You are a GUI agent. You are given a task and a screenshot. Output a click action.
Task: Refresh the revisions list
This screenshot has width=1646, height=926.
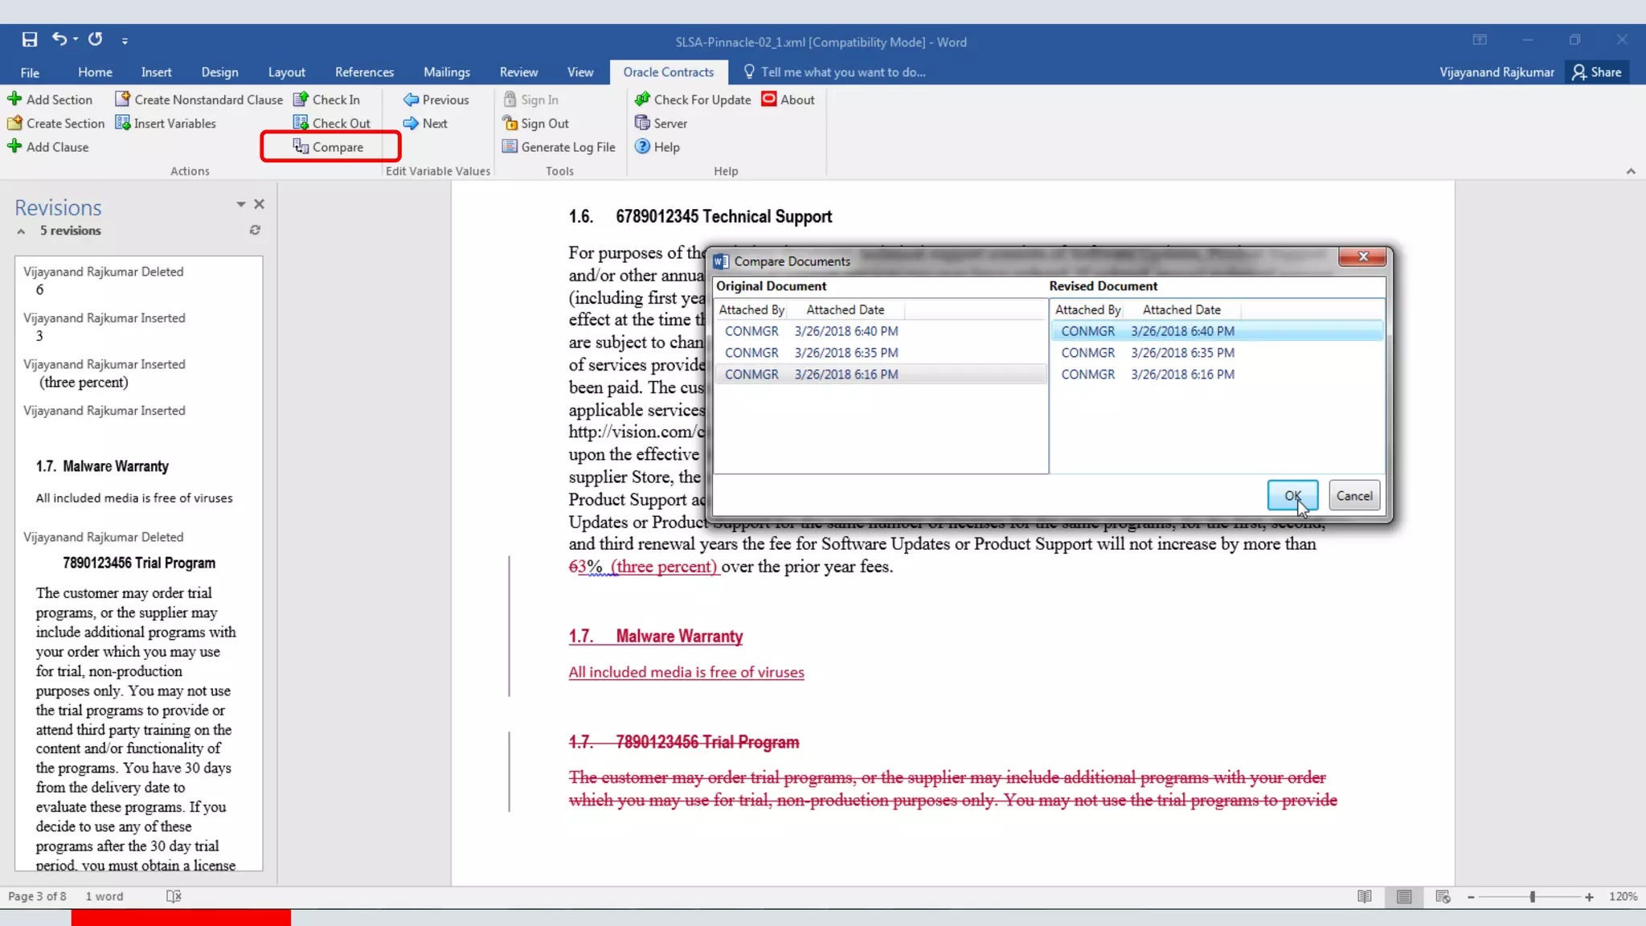coord(255,230)
